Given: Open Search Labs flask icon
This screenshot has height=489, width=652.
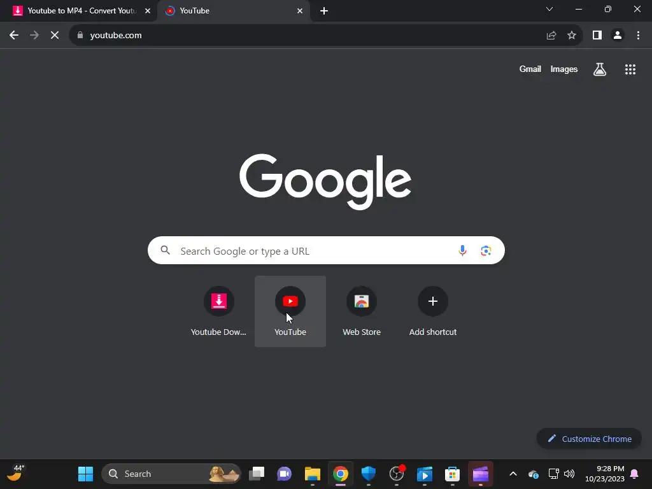Looking at the screenshot, I should pyautogui.click(x=600, y=69).
